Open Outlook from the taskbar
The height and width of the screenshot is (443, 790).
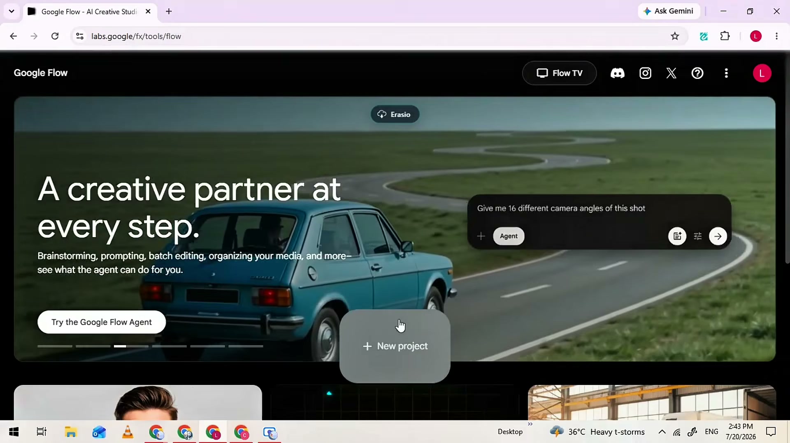coord(99,432)
